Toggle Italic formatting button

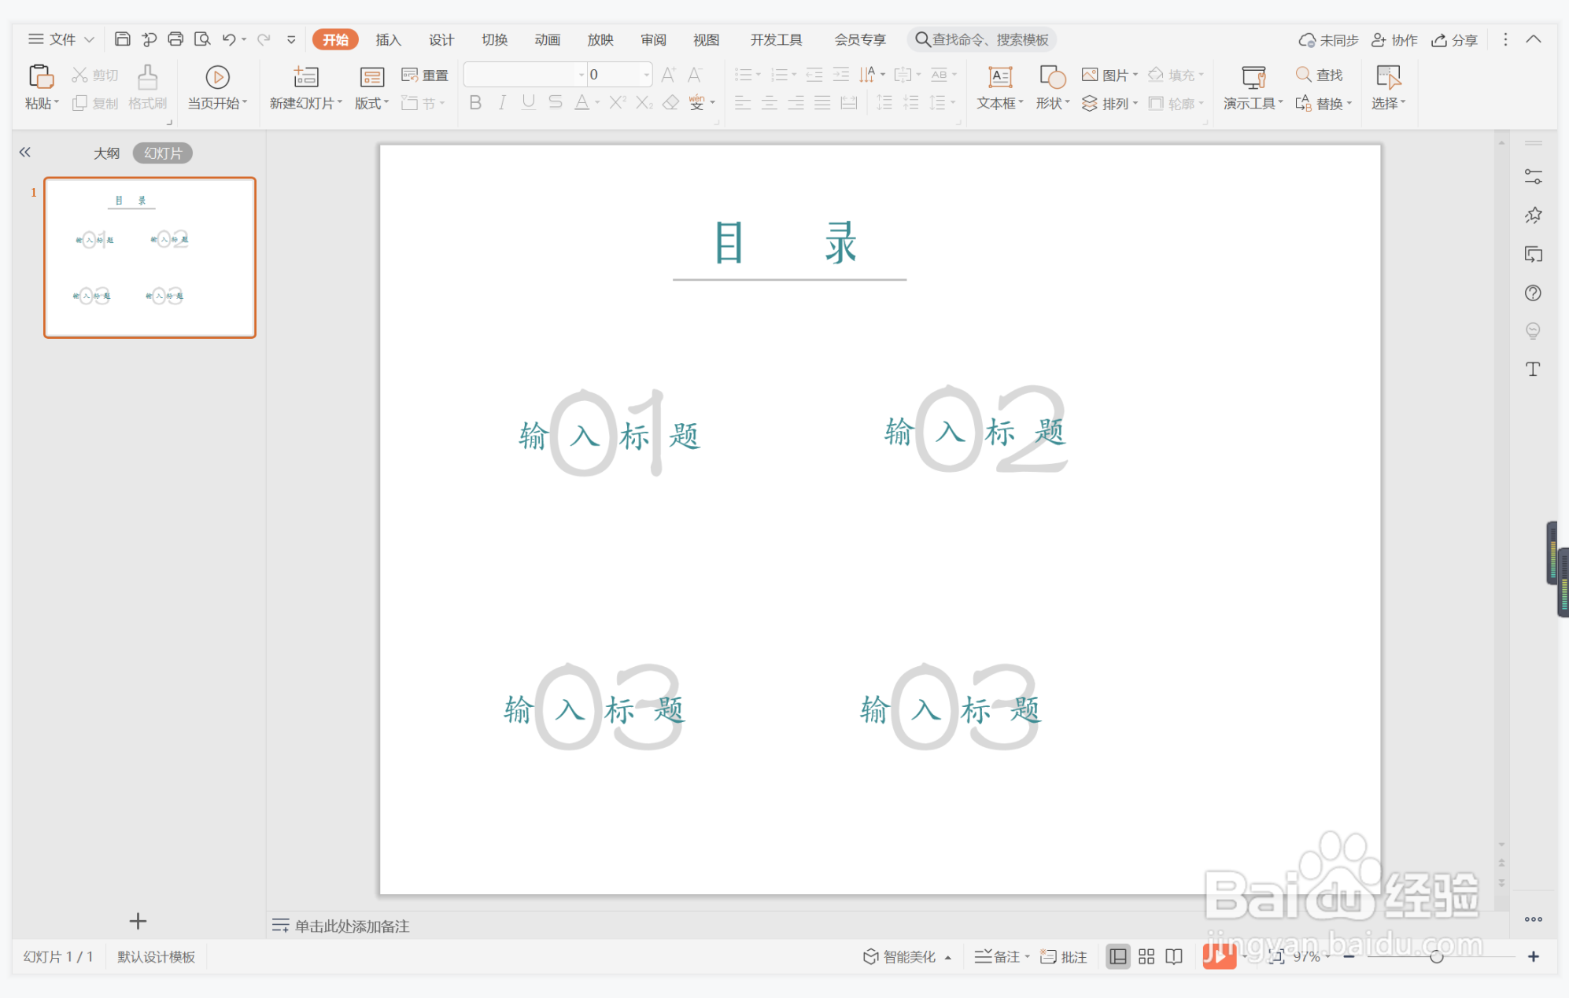502,103
